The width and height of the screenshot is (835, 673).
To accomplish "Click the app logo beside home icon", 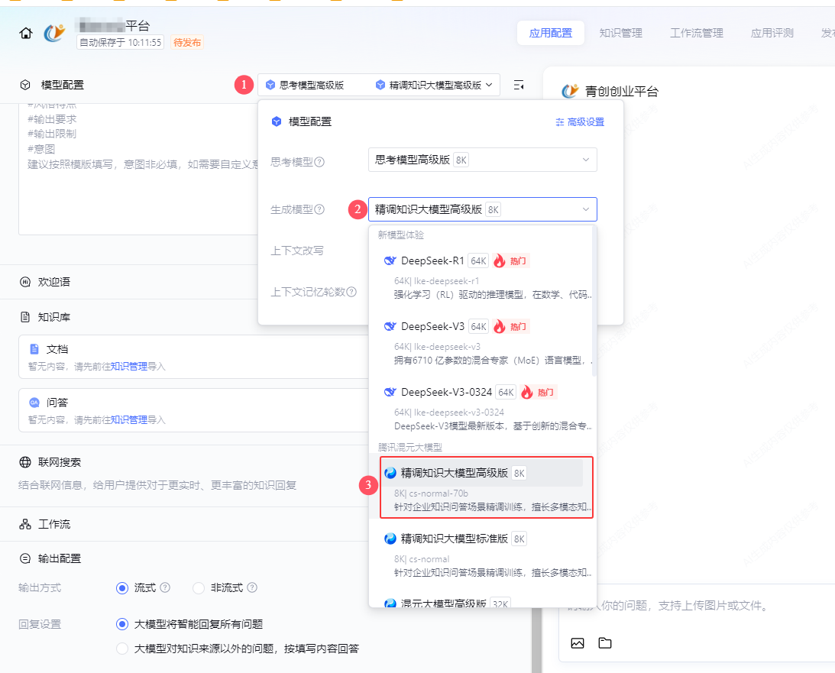I will 54,33.
